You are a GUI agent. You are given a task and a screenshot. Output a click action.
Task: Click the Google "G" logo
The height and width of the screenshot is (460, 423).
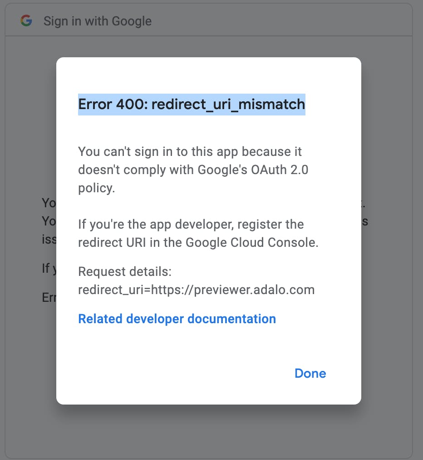click(x=26, y=21)
